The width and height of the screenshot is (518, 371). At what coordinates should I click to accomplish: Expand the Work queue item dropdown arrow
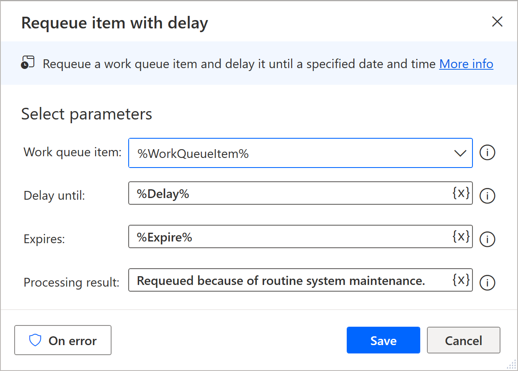click(x=460, y=153)
